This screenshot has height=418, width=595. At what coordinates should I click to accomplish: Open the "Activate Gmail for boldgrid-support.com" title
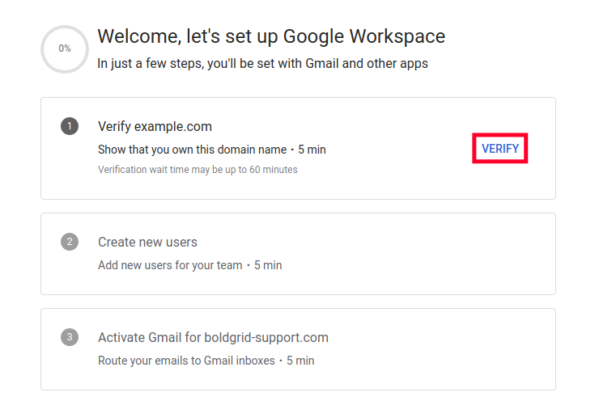pyautogui.click(x=213, y=337)
